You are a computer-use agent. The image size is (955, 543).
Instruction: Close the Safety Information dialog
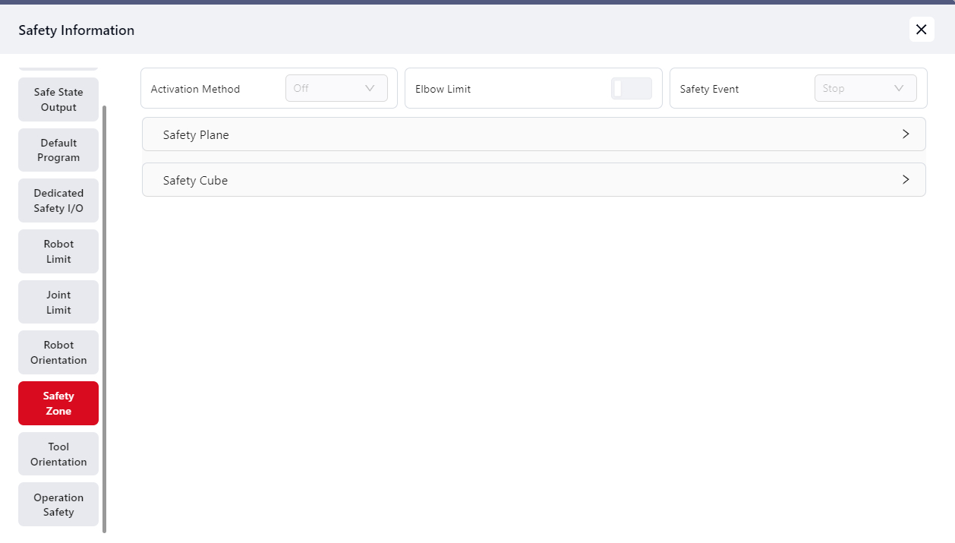pyautogui.click(x=921, y=30)
